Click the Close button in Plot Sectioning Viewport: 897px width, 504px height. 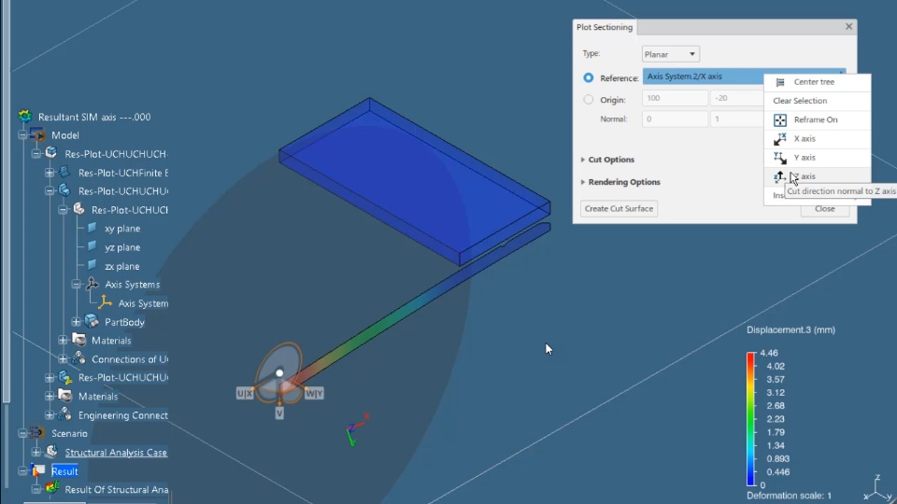(x=824, y=209)
